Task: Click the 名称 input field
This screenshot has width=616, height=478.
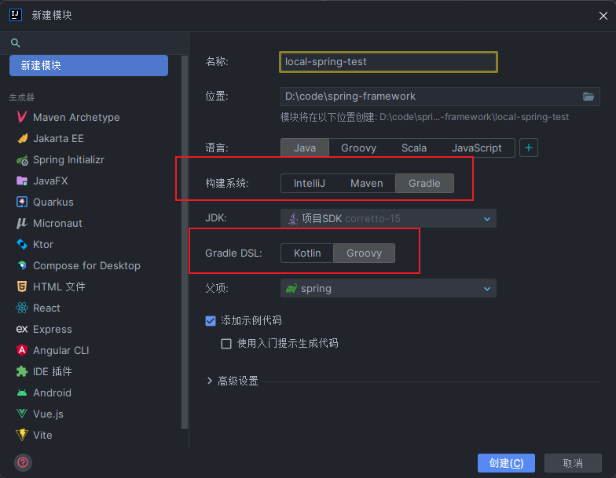Action: [388, 62]
